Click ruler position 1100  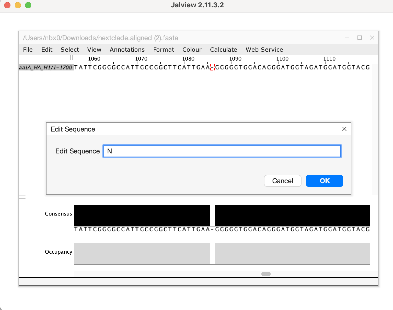pyautogui.click(x=282, y=59)
